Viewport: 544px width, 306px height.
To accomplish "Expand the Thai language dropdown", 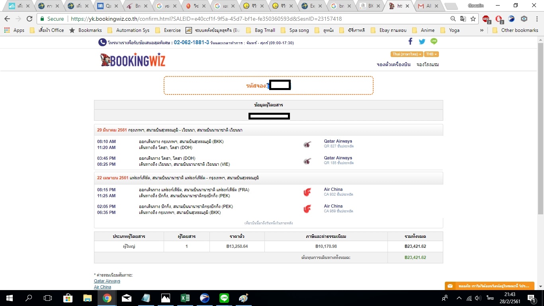I will 407,54.
